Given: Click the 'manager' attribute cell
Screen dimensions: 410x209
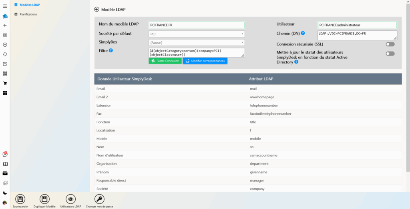Looking at the screenshot, I should pyautogui.click(x=257, y=181).
